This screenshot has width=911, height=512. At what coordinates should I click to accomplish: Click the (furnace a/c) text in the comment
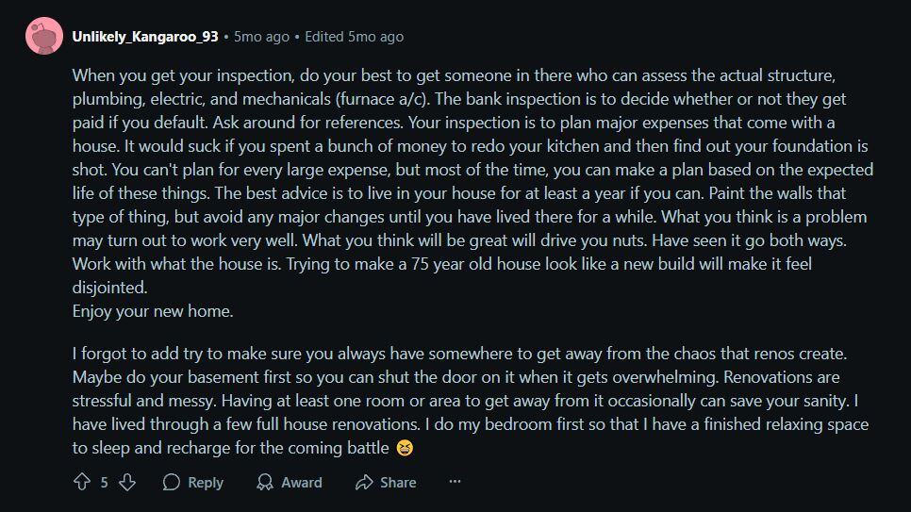[x=382, y=99]
